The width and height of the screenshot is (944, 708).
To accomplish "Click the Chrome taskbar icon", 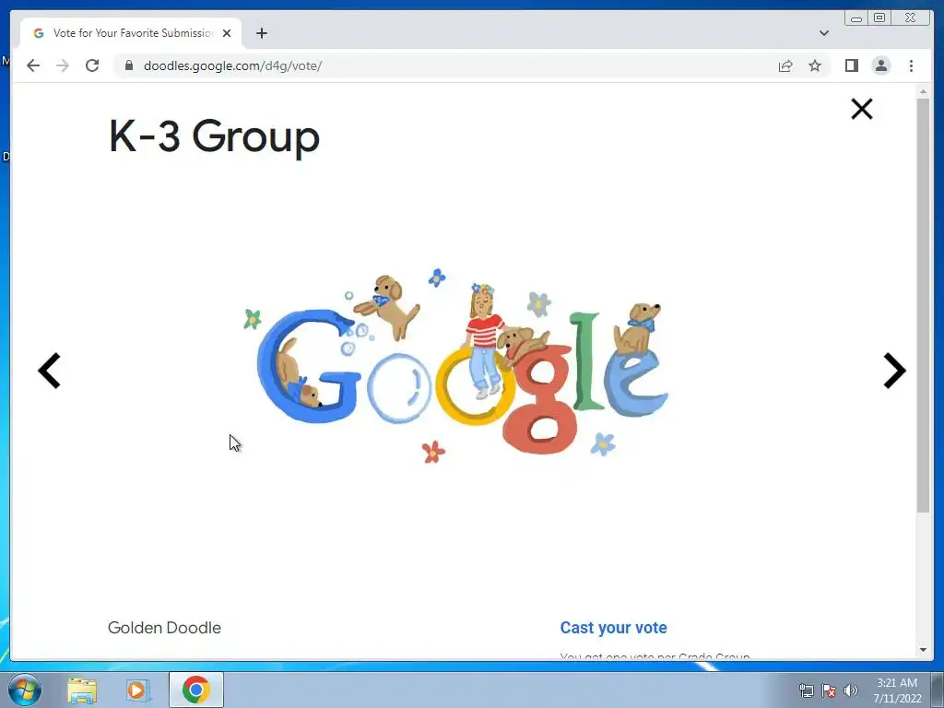I will pos(195,690).
